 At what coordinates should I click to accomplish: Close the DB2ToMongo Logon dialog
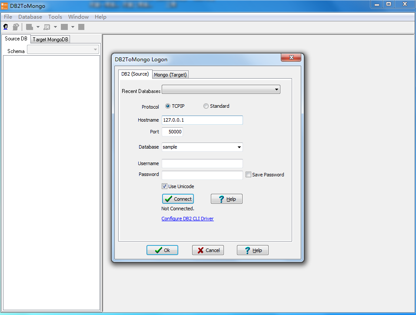tap(291, 57)
